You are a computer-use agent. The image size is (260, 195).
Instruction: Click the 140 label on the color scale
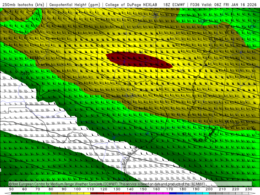coord(130,189)
